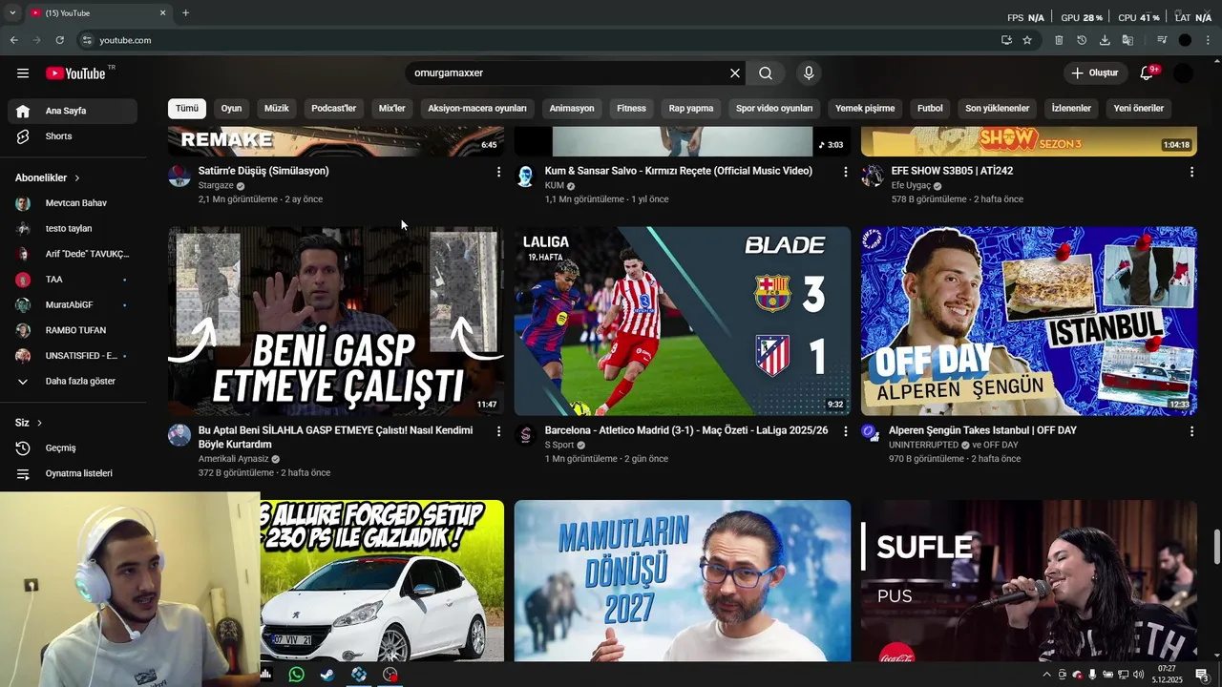1222x687 pixels.
Task: Open options for EFE SHOW S3B05 video
Action: [1191, 172]
